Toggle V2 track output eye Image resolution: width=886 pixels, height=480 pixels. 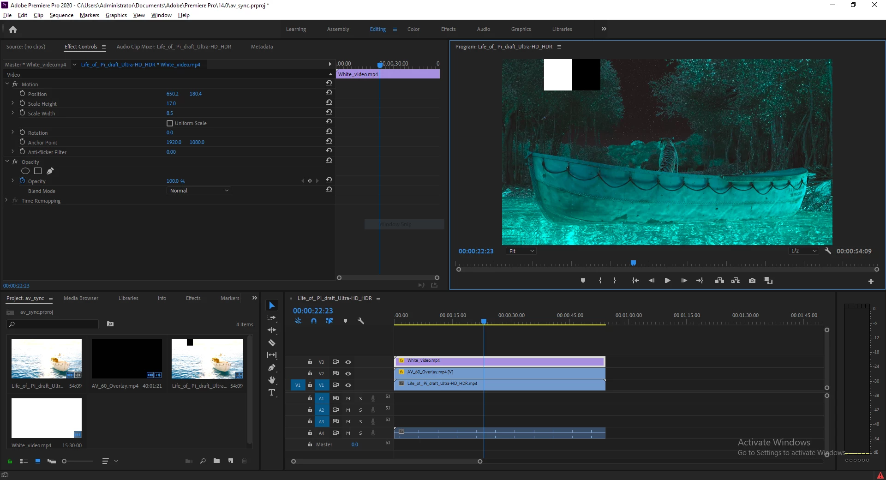(x=348, y=373)
